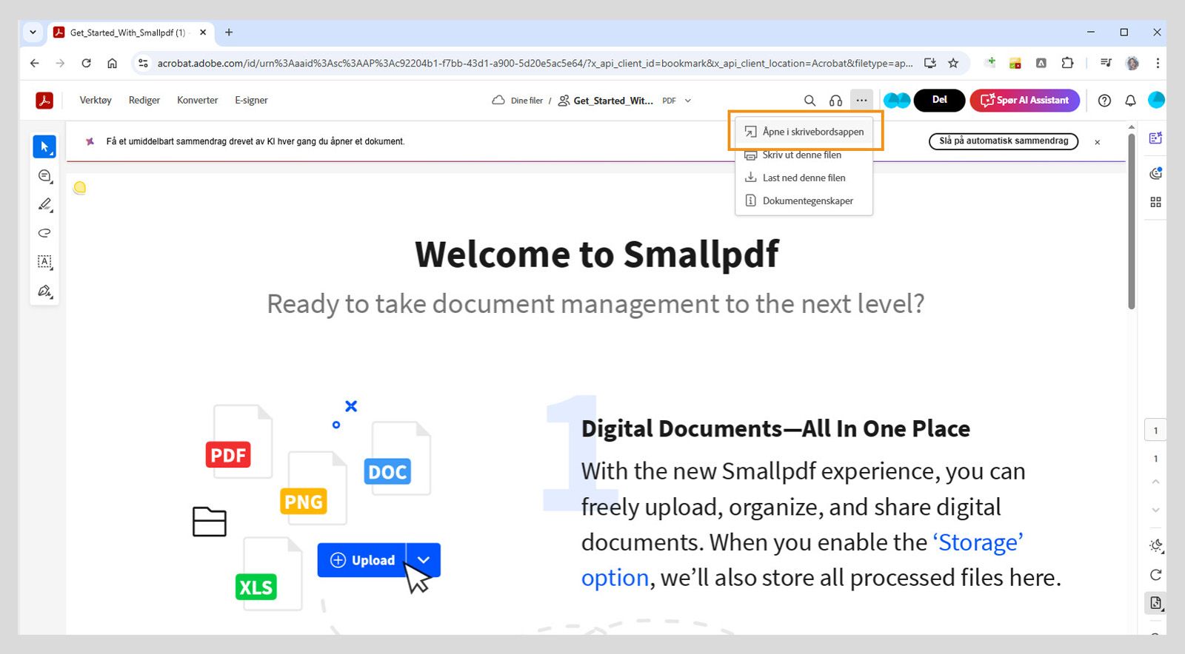Select the freehand draw loop tool
Viewport: 1185px width, 654px height.
click(44, 233)
